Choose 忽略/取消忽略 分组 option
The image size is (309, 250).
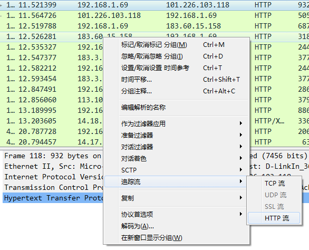tap(177, 56)
